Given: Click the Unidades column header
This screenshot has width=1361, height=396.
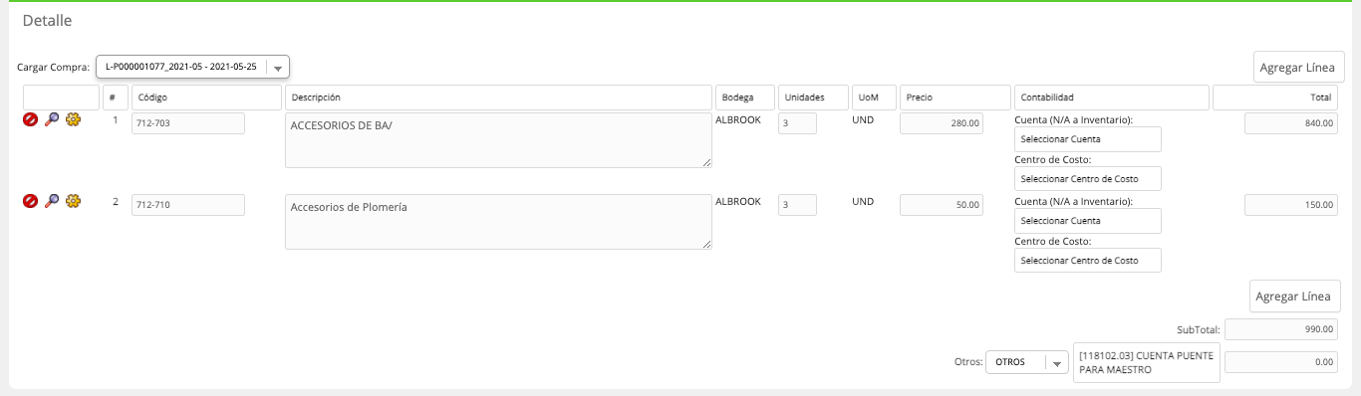Looking at the screenshot, I should pos(814,98).
